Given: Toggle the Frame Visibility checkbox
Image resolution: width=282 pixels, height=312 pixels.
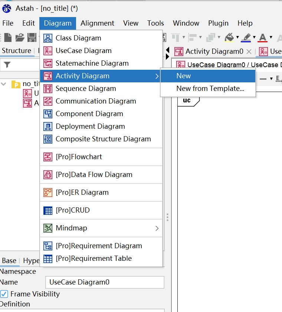Looking at the screenshot, I should tap(4, 294).
